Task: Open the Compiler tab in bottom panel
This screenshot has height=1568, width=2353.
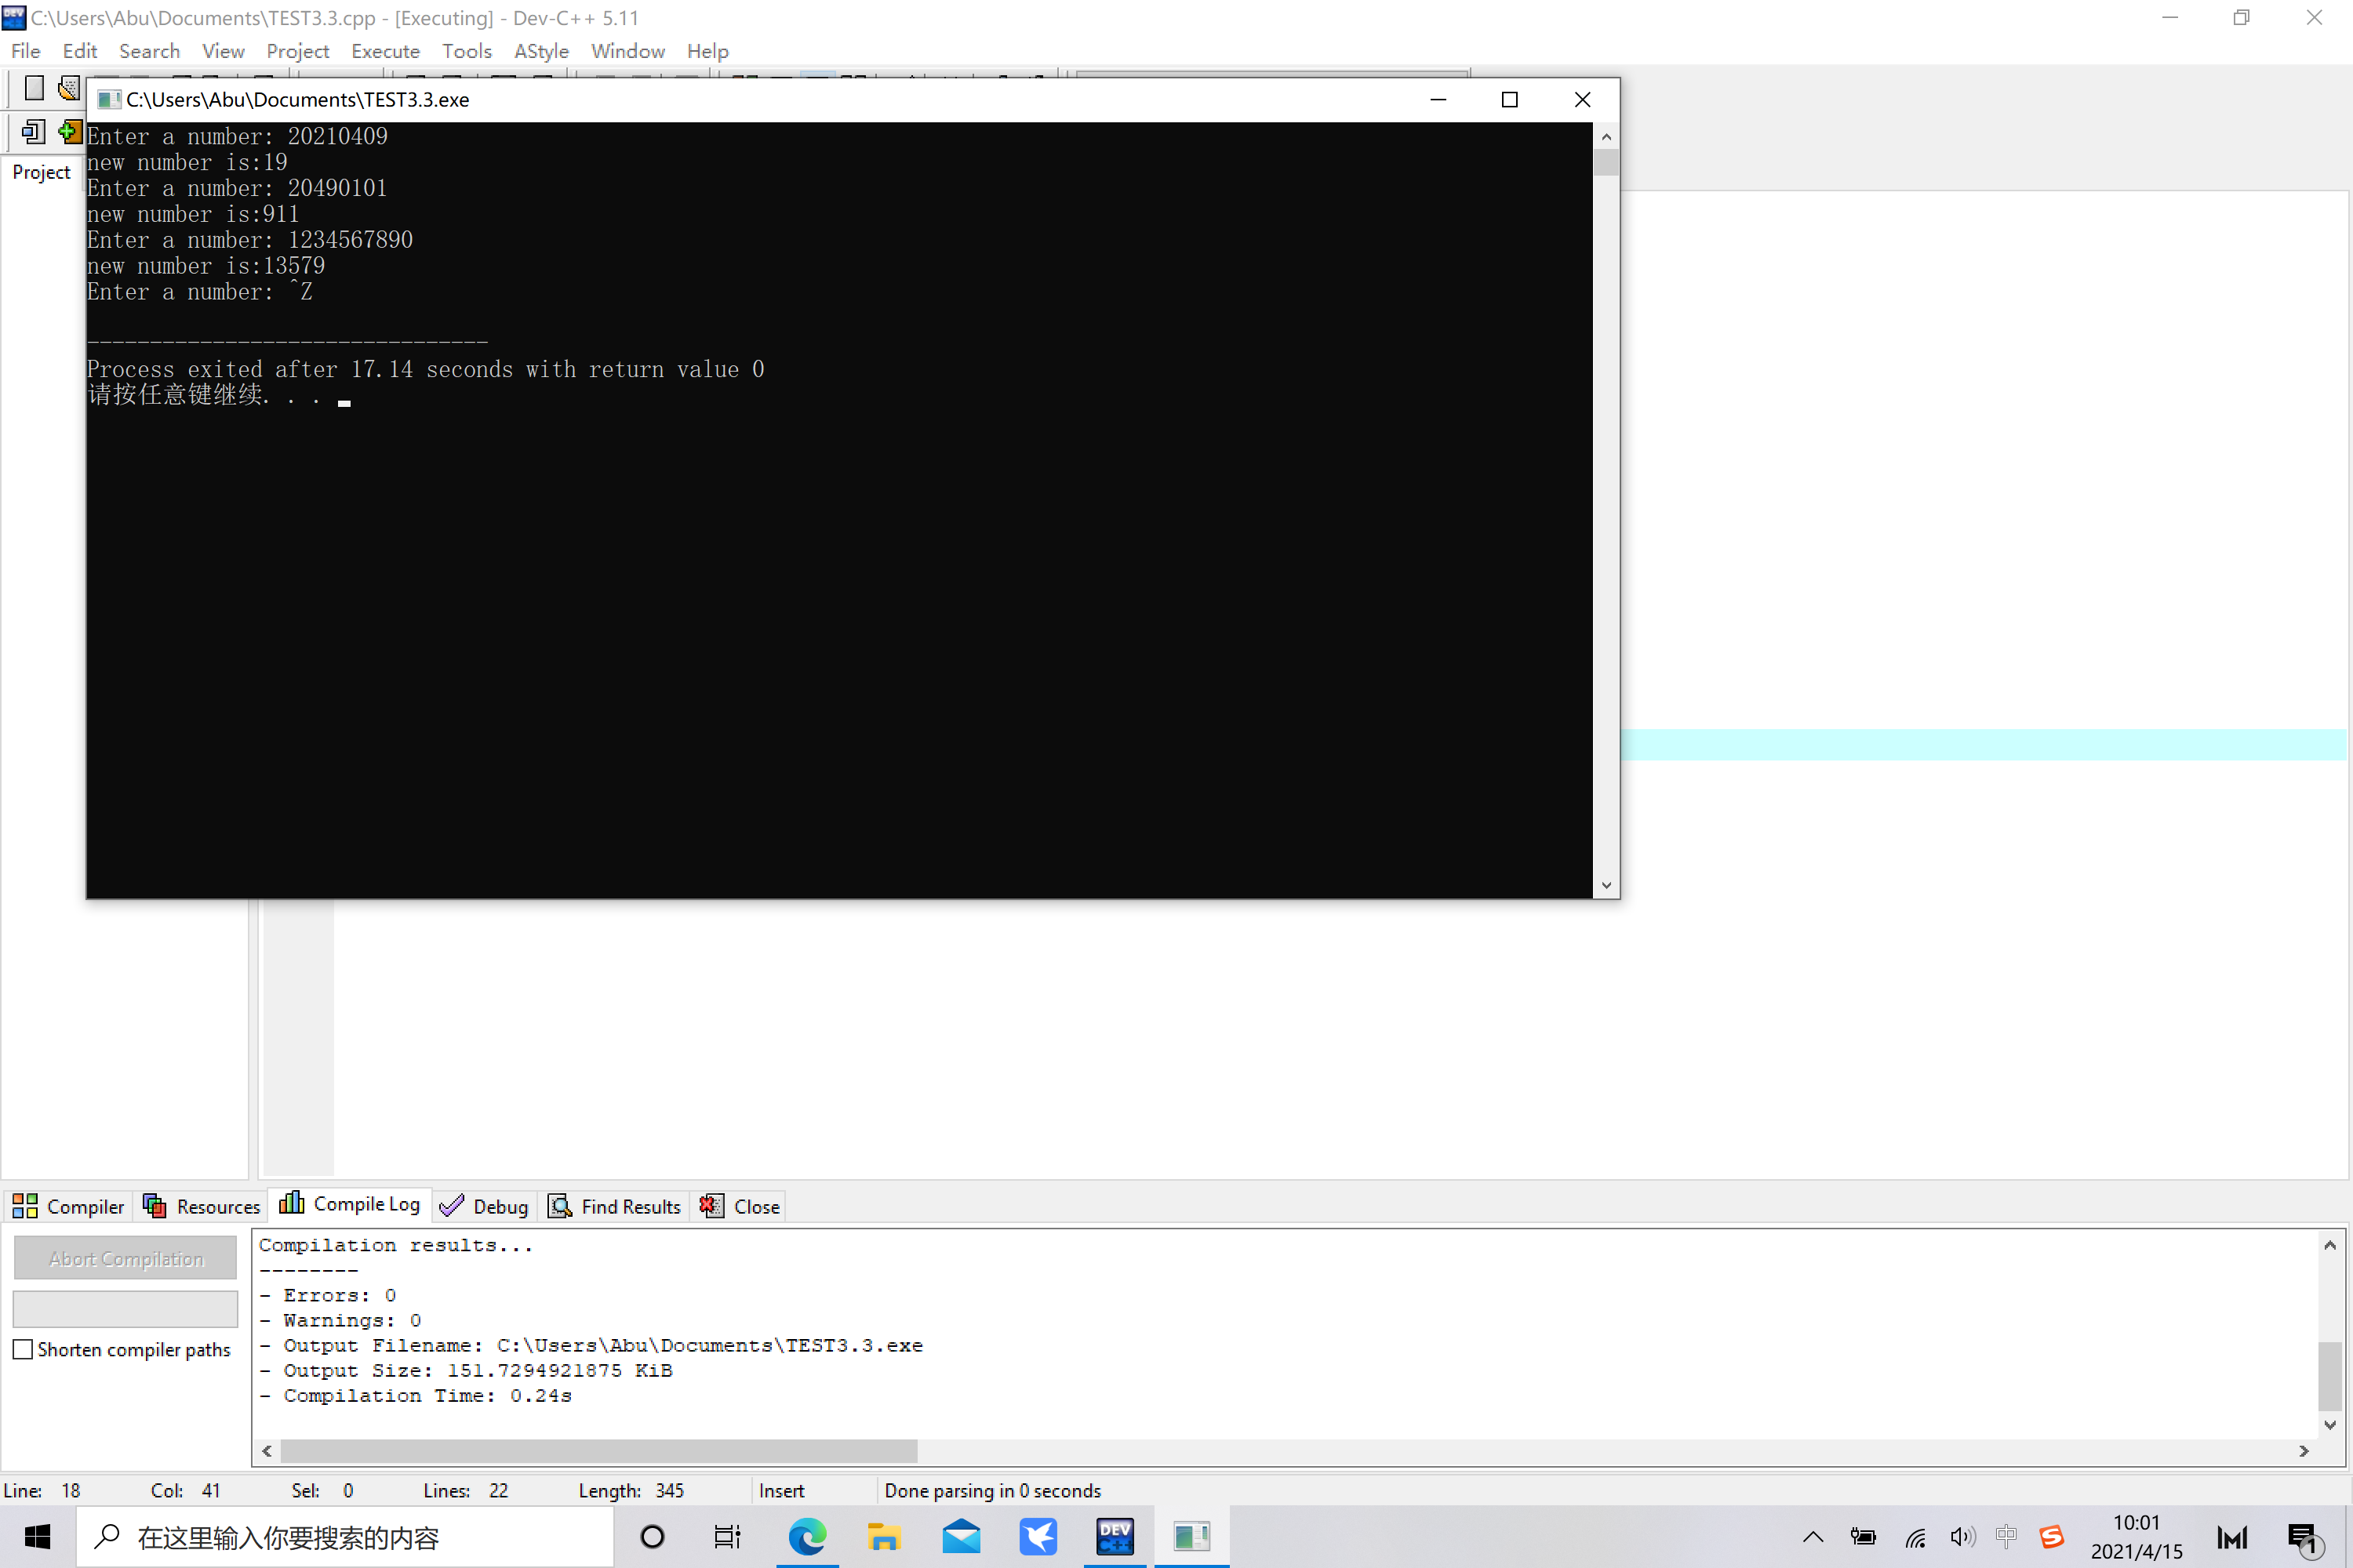Action: 68,1206
